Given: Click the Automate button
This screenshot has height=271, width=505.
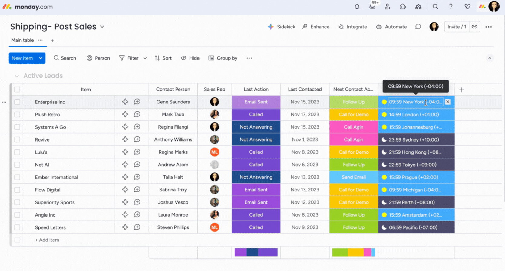Looking at the screenshot, I should (x=391, y=27).
